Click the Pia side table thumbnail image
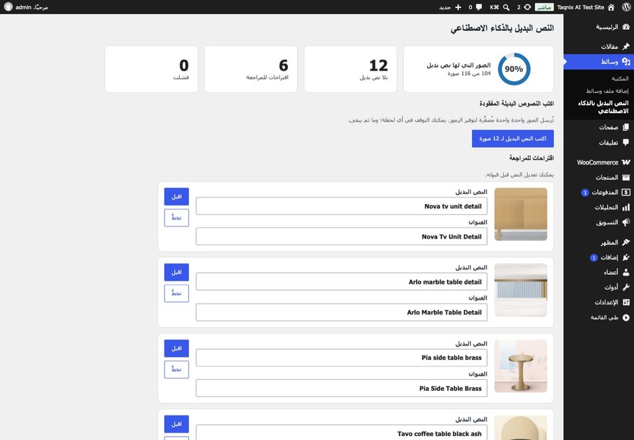The height and width of the screenshot is (440, 634). 521,366
